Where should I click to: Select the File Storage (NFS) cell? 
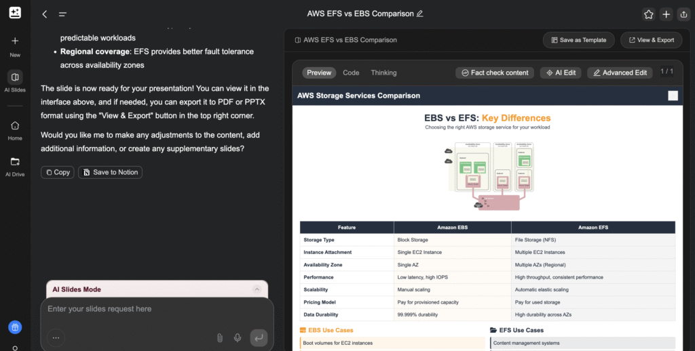pyautogui.click(x=593, y=240)
